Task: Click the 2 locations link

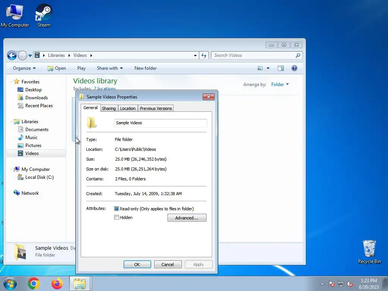Action: point(105,89)
